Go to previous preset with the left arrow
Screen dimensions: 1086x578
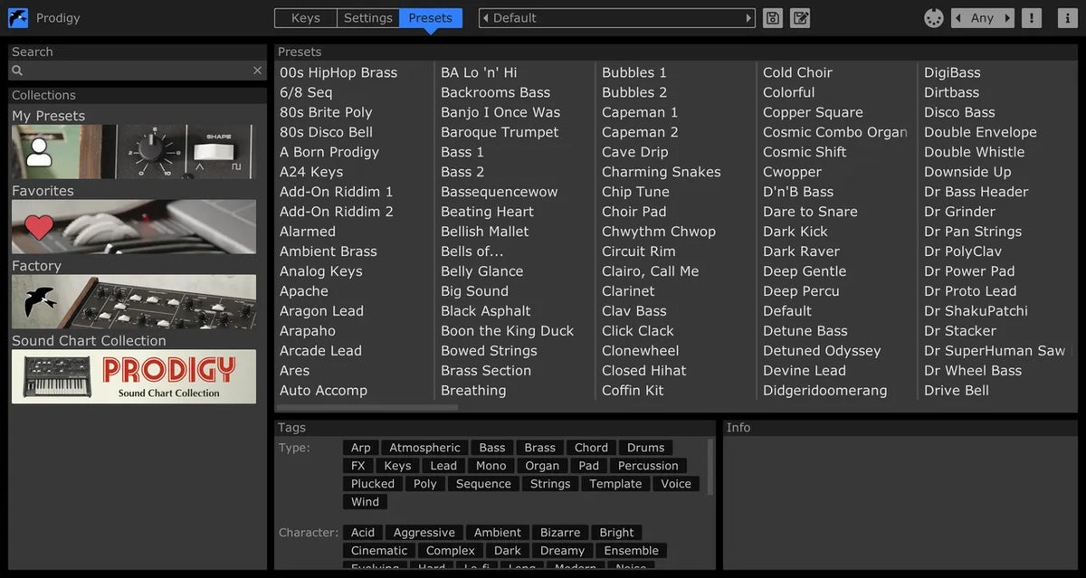click(486, 18)
